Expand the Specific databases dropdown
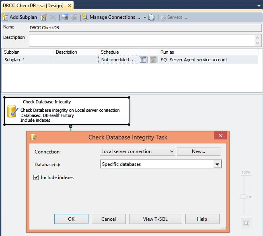Viewport: 263px width, 236px height. point(217,164)
